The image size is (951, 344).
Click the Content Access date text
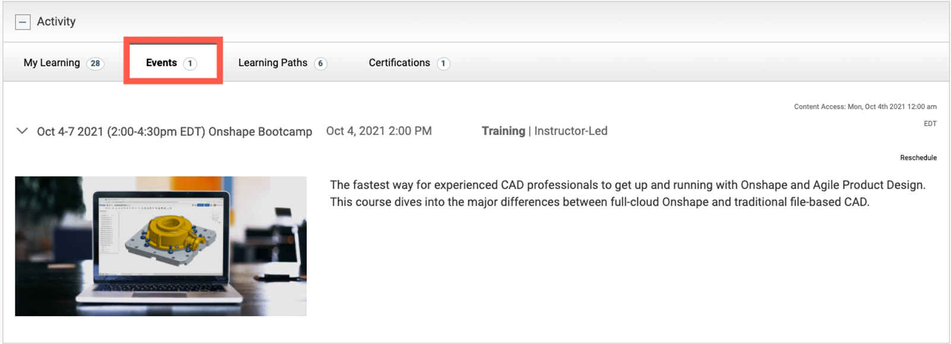click(865, 107)
